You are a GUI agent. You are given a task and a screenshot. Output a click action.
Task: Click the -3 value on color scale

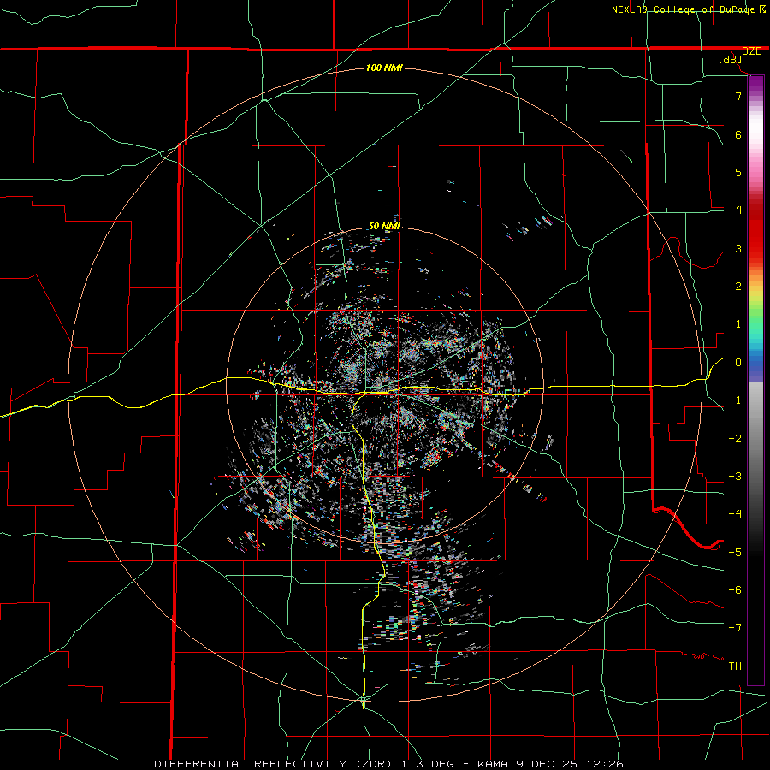tap(735, 477)
